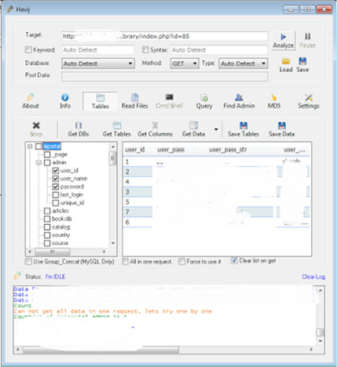Click the icon beside the Status label
This screenshot has height=367, width=337.
click(17, 276)
